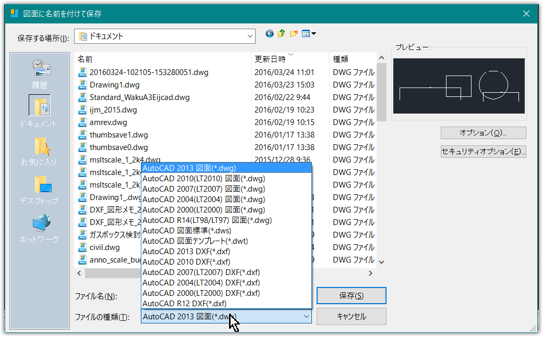Select file ijm_2015.dwg

tap(113, 109)
